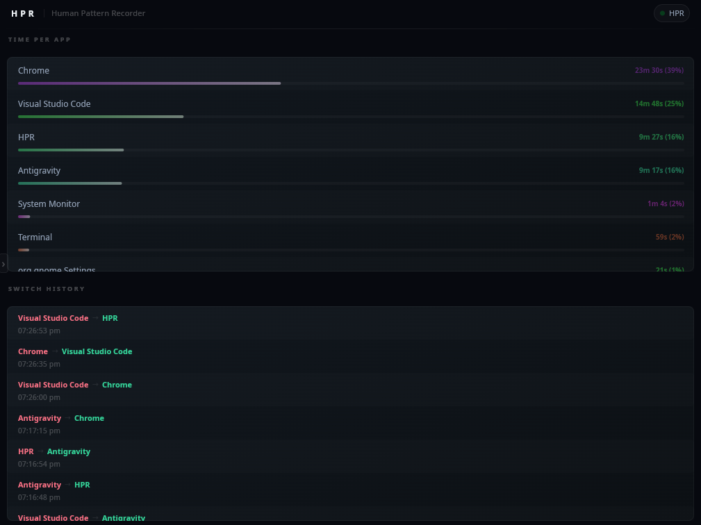Click the 9m 17s (16%) value

point(661,170)
